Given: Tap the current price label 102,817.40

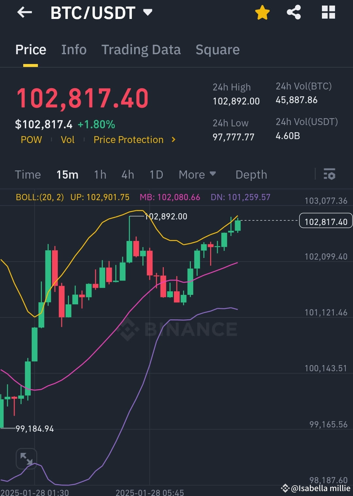Looking at the screenshot, I should [x=326, y=221].
